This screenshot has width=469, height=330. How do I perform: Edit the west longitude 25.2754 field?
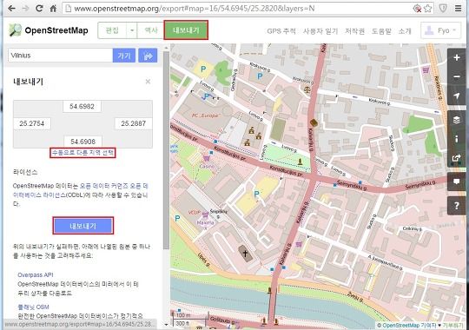(32, 123)
